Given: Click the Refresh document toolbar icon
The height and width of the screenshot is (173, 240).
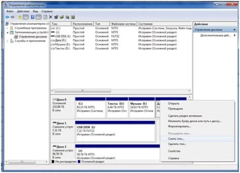Looking at the screenshot, I should pyautogui.click(x=45, y=17).
